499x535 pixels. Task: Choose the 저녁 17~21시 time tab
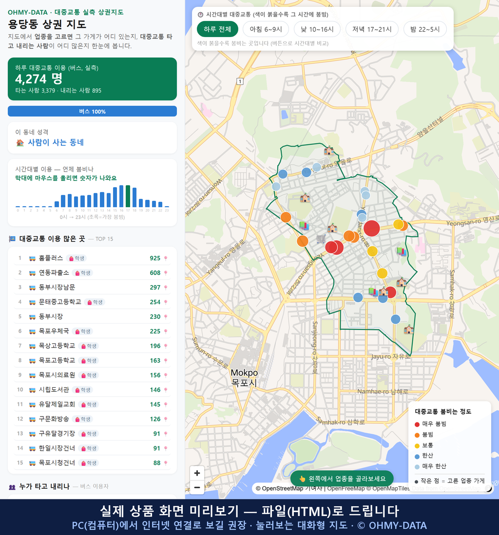pos(372,29)
